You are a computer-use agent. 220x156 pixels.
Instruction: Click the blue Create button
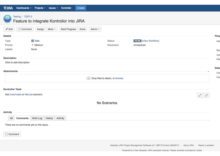coord(81,8)
